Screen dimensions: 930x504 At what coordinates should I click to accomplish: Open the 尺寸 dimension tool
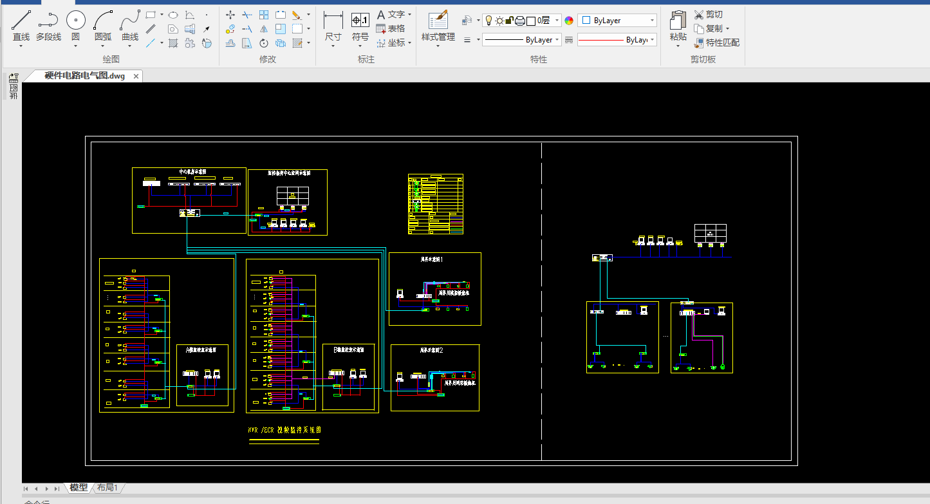tap(333, 26)
